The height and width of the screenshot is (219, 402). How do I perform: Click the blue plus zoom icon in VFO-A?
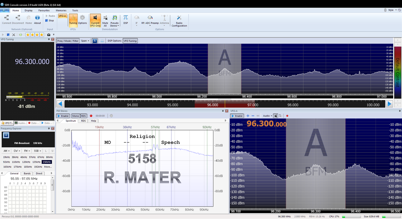pos(248,116)
